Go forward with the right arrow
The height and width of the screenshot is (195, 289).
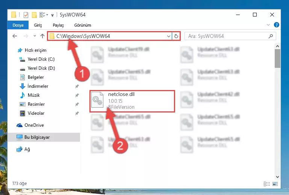point(26,36)
